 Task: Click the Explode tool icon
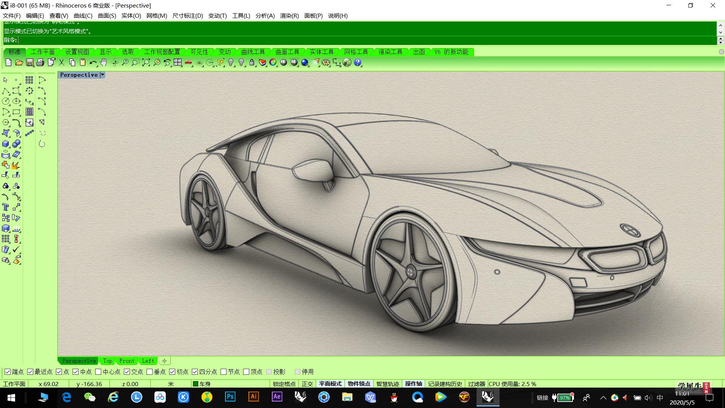tap(16, 165)
